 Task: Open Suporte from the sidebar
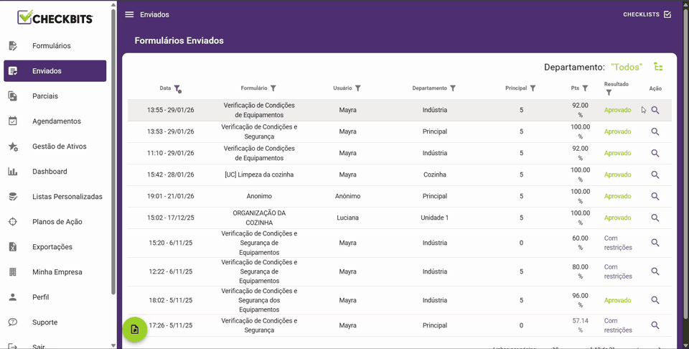tap(44, 322)
